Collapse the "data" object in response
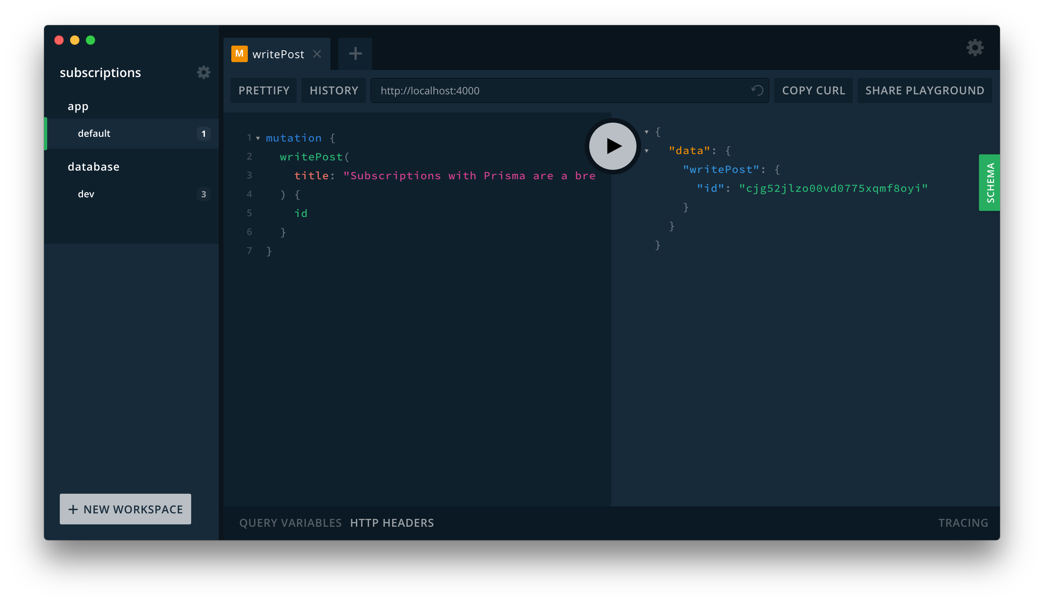Image resolution: width=1044 pixels, height=603 pixels. click(646, 151)
